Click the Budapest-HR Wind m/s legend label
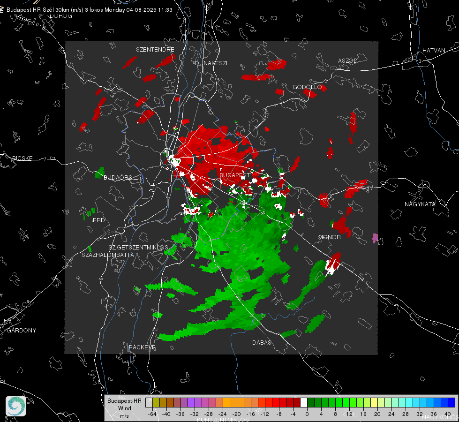 click(124, 408)
